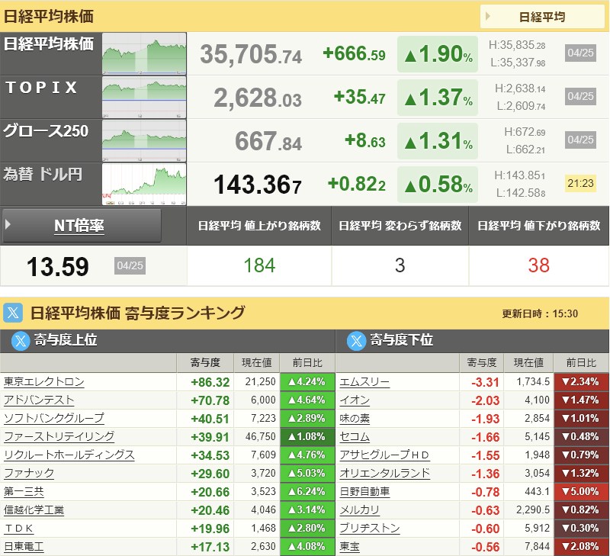The image size is (610, 556).
Task: Click エムスリー contribution -3.31
Action: 485,382
